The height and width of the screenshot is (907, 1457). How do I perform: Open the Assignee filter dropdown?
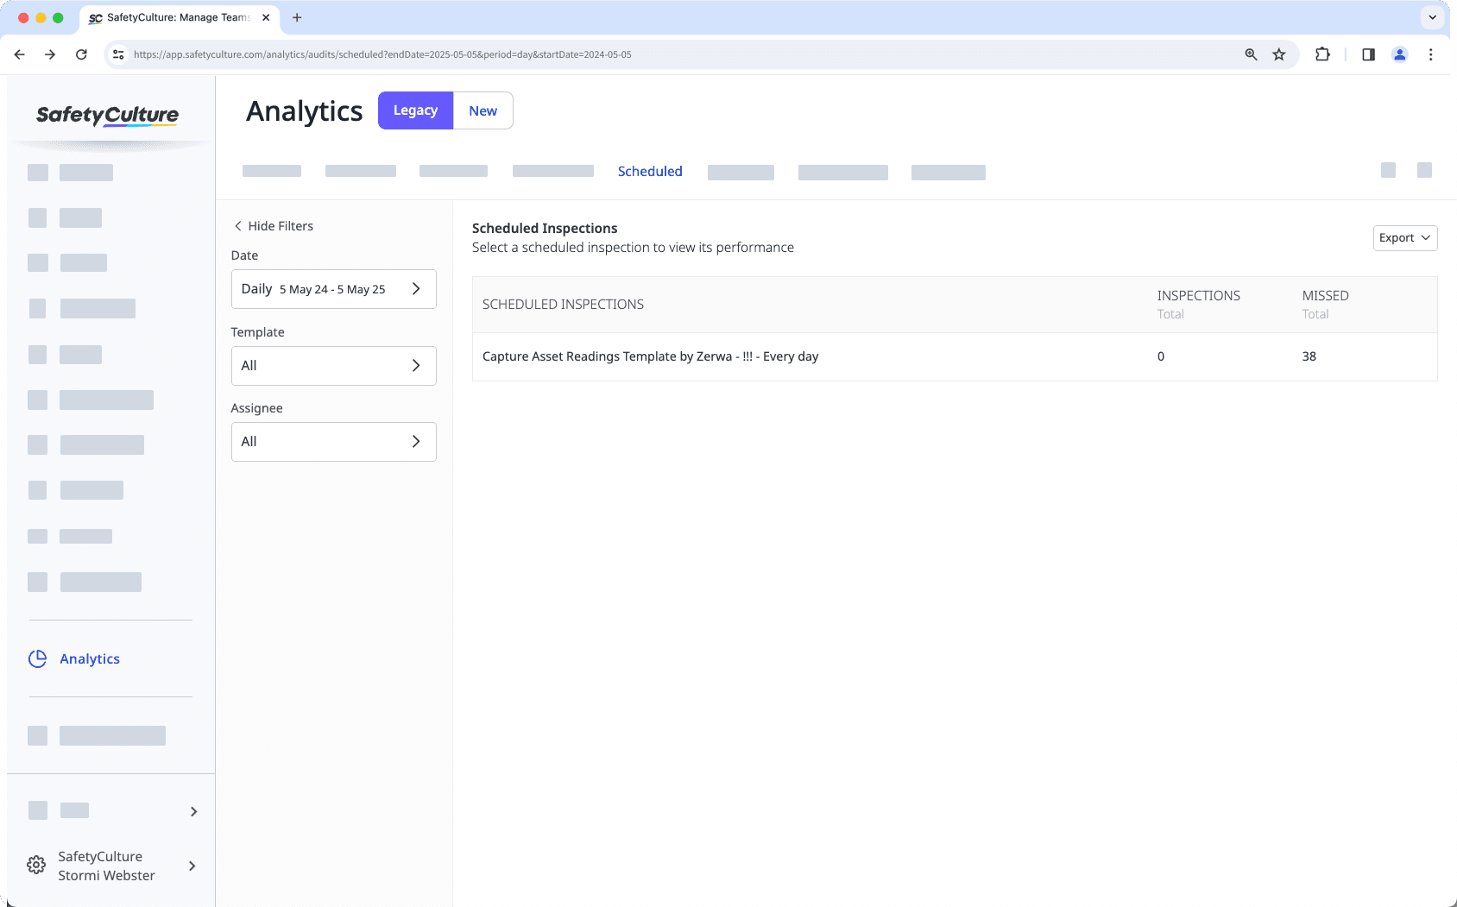(x=333, y=442)
